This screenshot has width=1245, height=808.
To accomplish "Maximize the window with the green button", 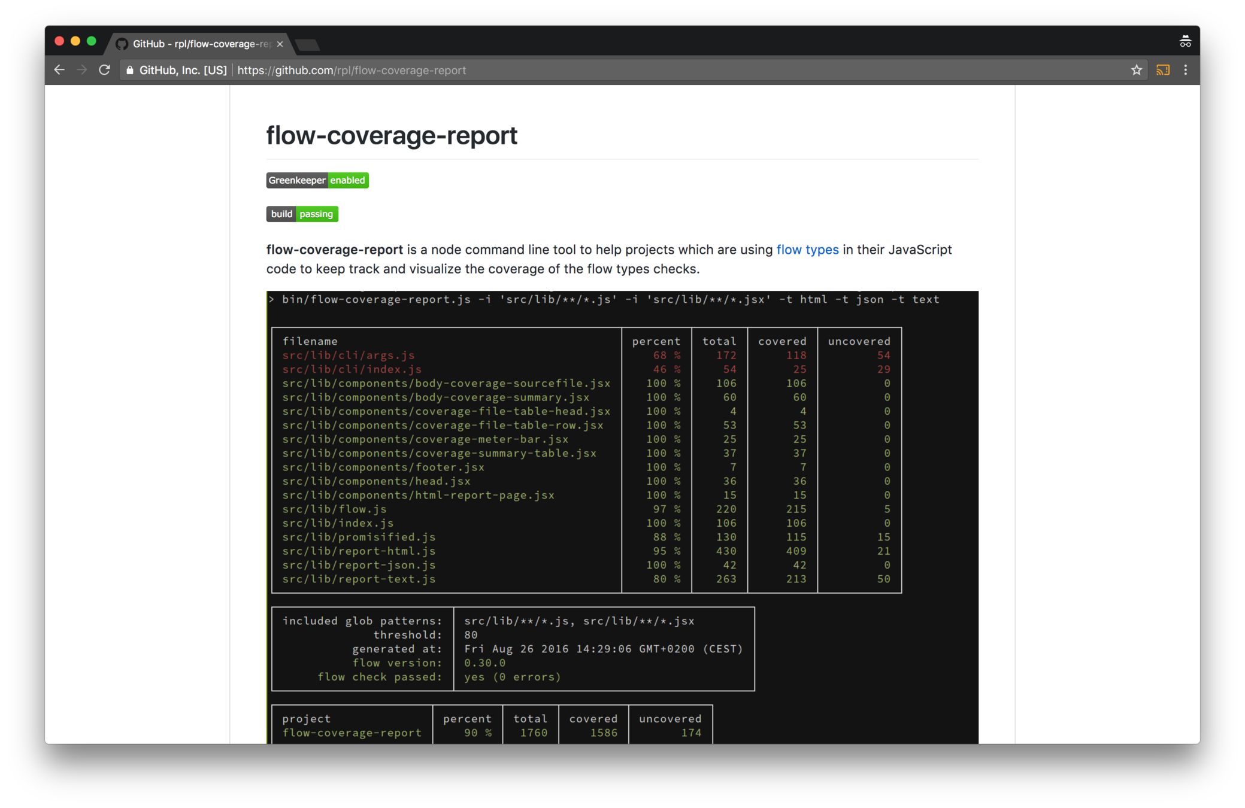I will coord(92,41).
